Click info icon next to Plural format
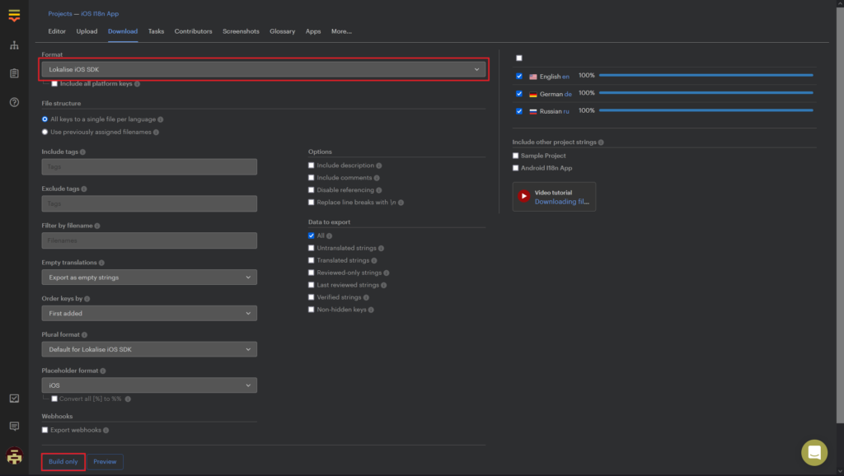The width and height of the screenshot is (844, 476). click(85, 334)
